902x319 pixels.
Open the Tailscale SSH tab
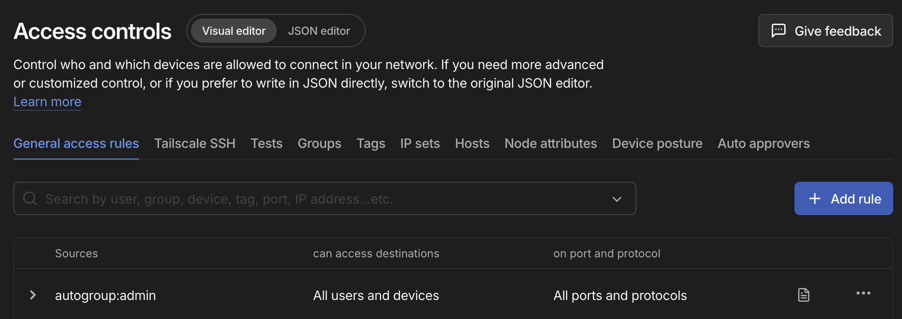click(x=195, y=144)
